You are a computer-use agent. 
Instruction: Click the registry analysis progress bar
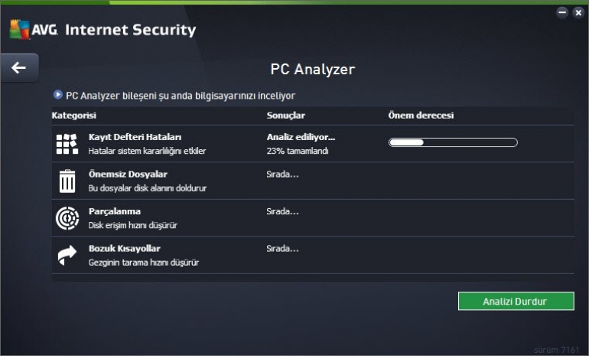point(453,142)
